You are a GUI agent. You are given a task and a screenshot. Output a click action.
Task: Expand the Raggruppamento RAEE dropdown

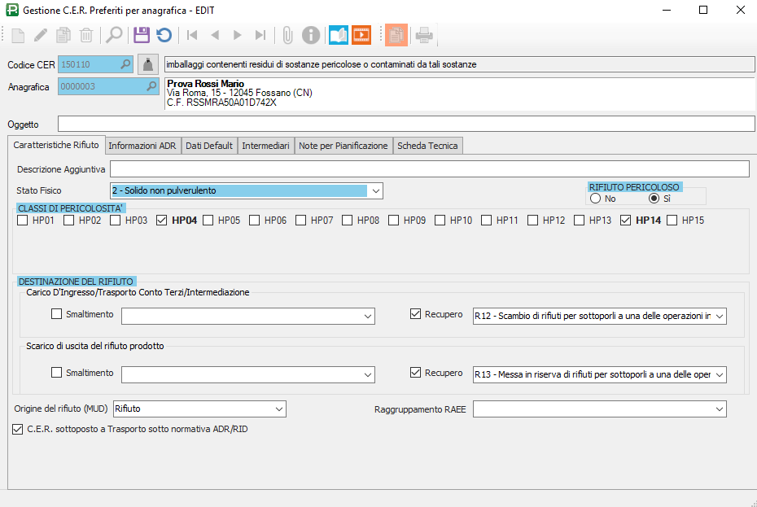[x=718, y=409]
